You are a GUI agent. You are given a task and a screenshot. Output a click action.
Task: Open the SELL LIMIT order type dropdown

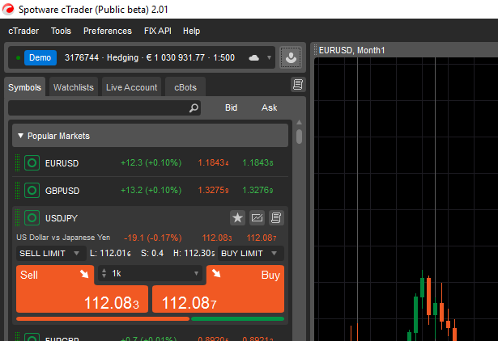click(x=51, y=253)
